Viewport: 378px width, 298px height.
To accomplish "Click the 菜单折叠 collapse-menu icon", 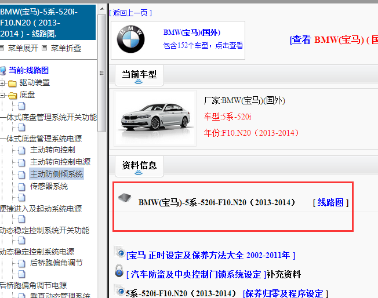I will tap(45, 48).
